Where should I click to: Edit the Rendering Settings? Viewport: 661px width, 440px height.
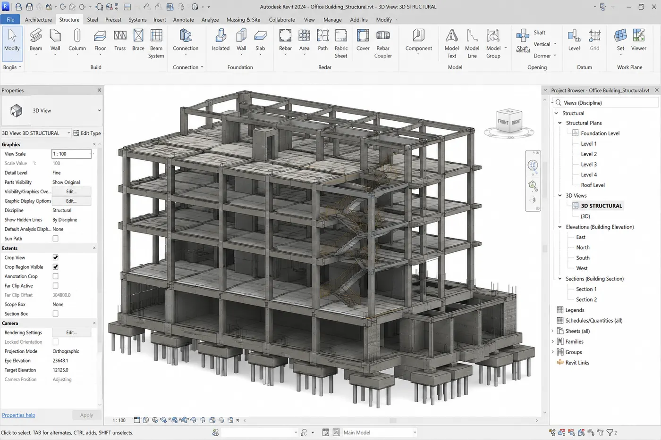[x=71, y=332]
